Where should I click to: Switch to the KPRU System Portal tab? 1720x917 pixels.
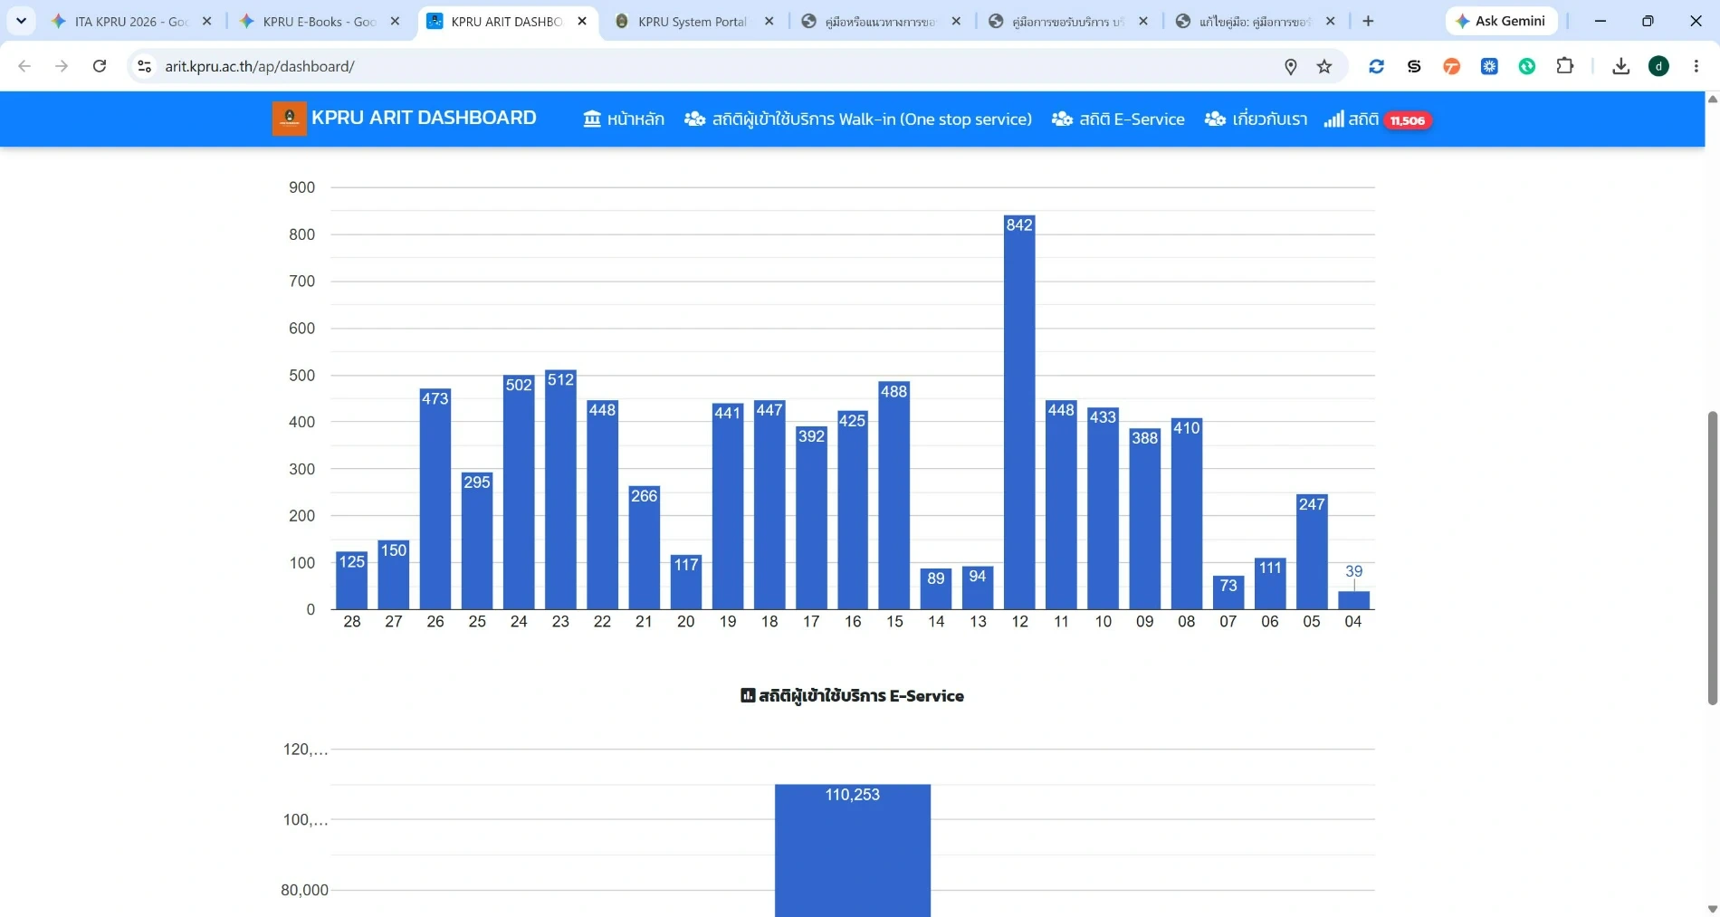coord(694,21)
